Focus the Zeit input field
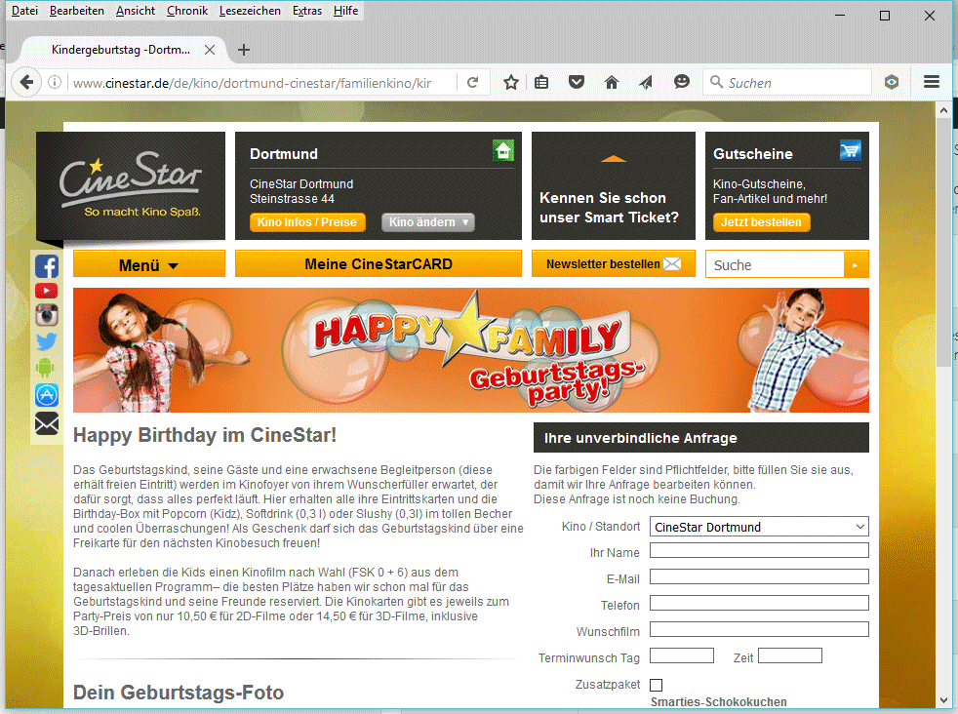 [x=790, y=655]
